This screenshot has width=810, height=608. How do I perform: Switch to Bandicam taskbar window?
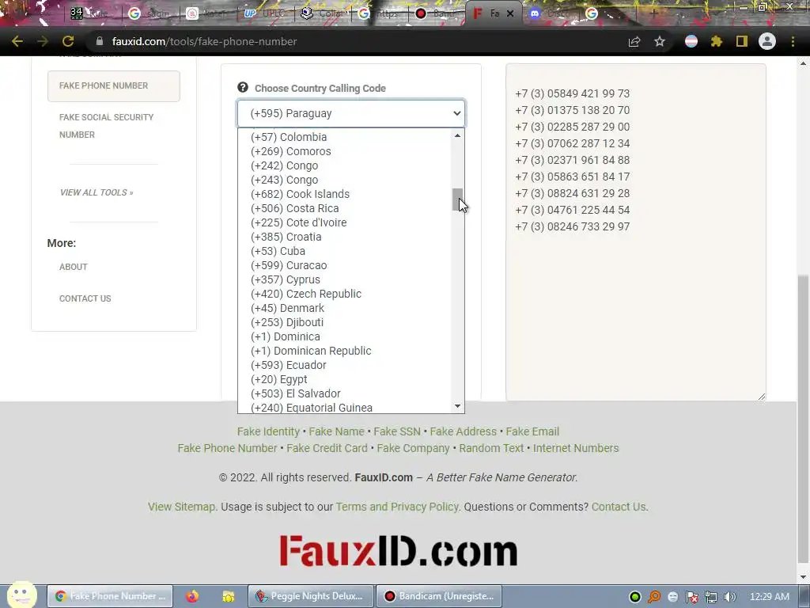pos(439,596)
